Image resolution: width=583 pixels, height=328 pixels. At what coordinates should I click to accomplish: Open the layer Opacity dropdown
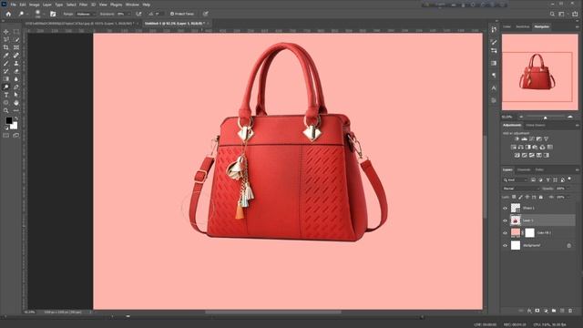pyautogui.click(x=568, y=189)
